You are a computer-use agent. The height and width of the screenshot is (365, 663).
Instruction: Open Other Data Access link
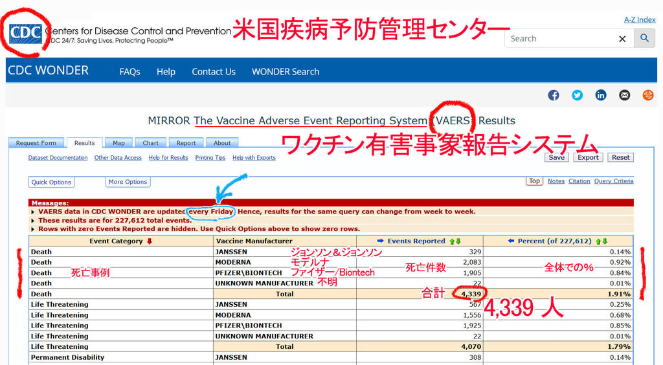(118, 157)
